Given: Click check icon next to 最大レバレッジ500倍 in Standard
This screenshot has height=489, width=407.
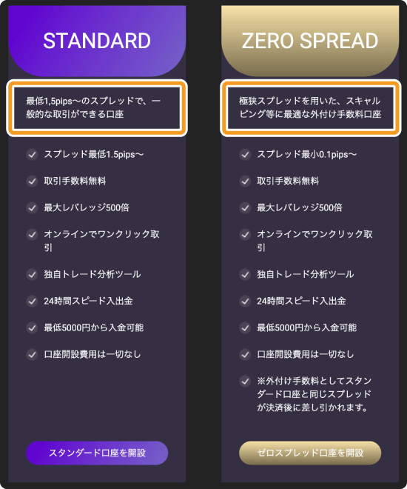Looking at the screenshot, I should coord(32,207).
